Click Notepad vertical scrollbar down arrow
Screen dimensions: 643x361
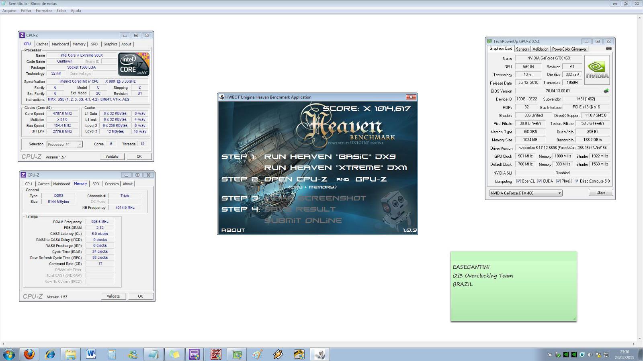639,339
